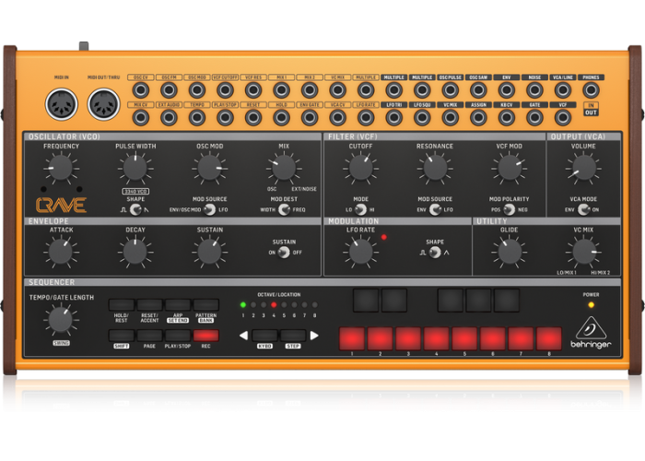Click the ASSIGN output jack

(478, 117)
